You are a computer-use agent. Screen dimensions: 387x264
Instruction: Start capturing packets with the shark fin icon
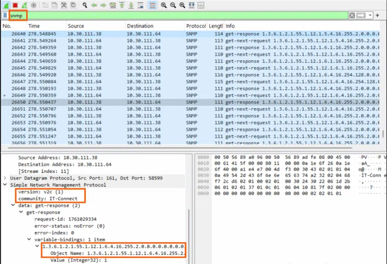point(6,5)
